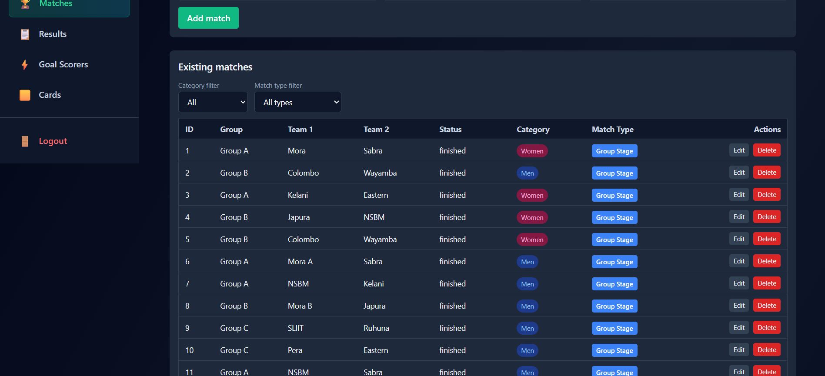
Task: Open the Goal Scorers page
Action: (63, 64)
